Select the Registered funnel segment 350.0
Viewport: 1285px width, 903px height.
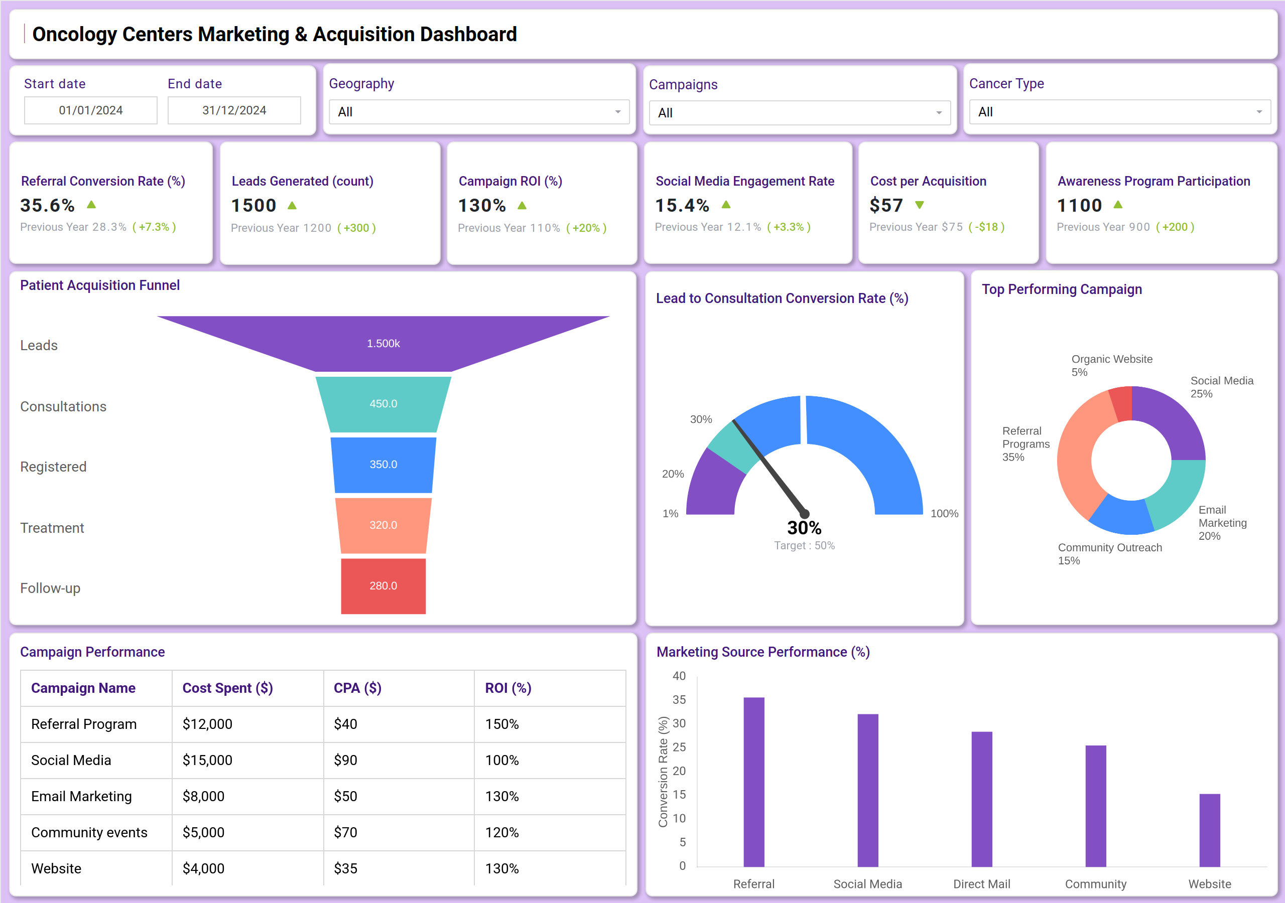pyautogui.click(x=383, y=465)
